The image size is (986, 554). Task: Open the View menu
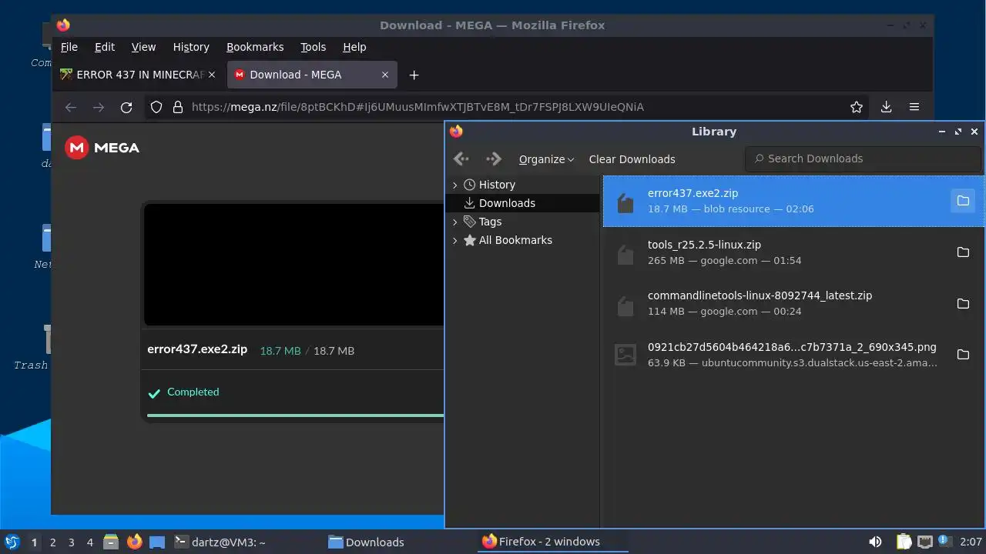143,47
